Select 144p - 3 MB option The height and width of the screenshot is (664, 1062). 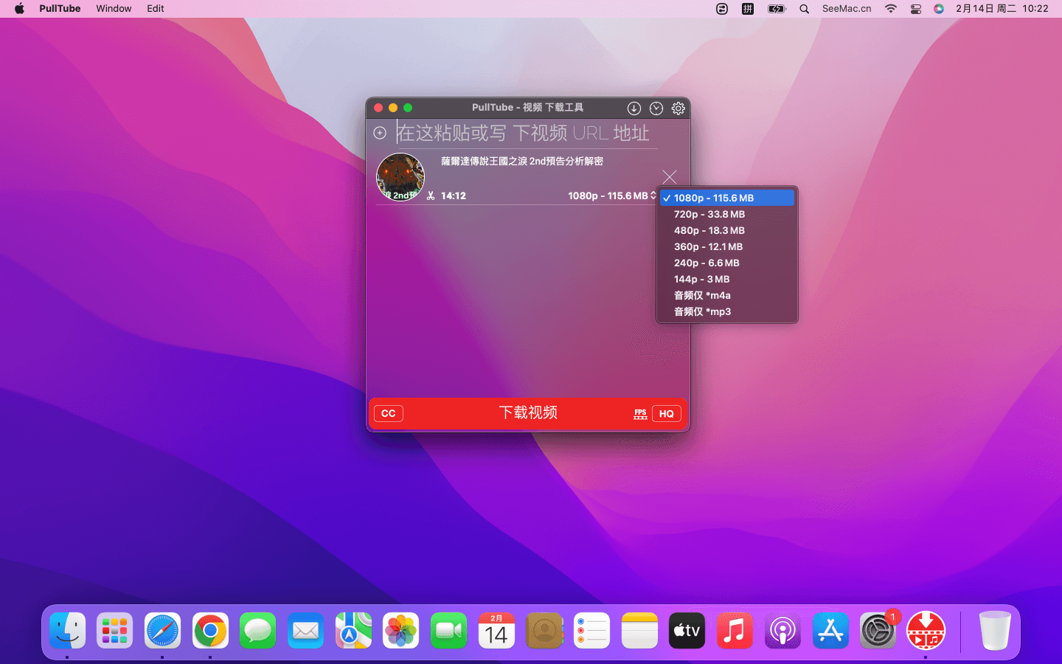[x=727, y=279]
